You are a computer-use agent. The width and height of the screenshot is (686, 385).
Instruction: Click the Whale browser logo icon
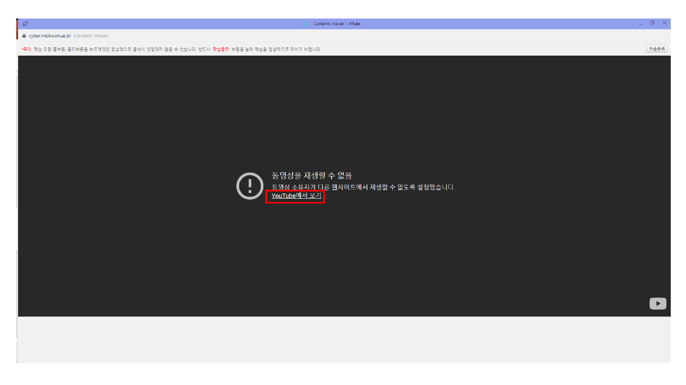click(306, 24)
